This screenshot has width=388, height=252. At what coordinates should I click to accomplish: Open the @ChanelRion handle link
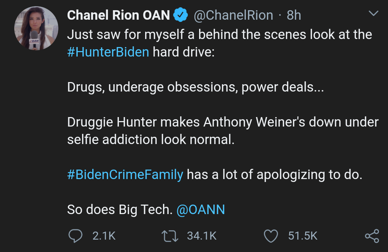tap(233, 15)
